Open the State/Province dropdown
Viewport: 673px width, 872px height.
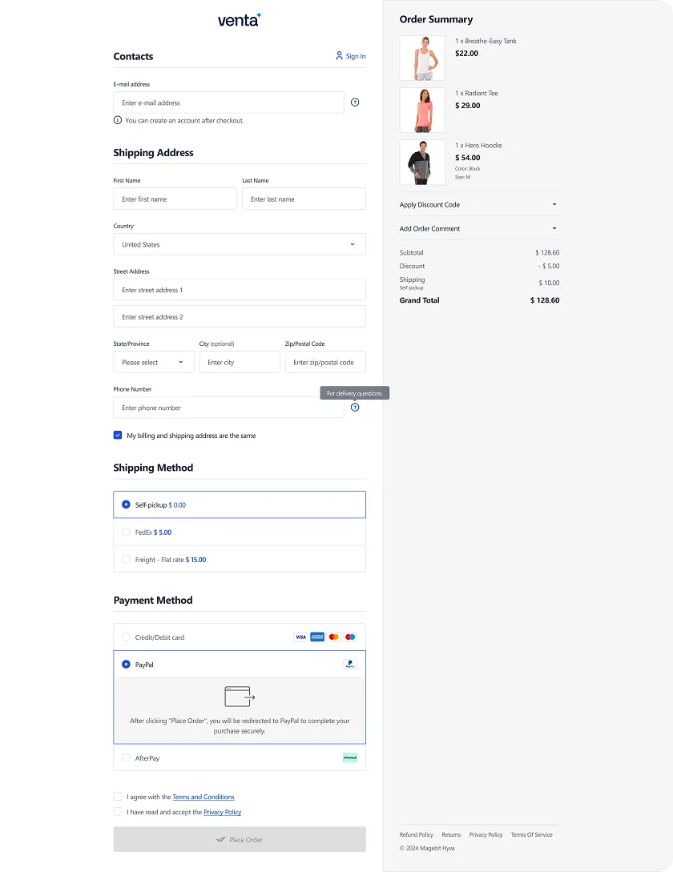point(154,362)
